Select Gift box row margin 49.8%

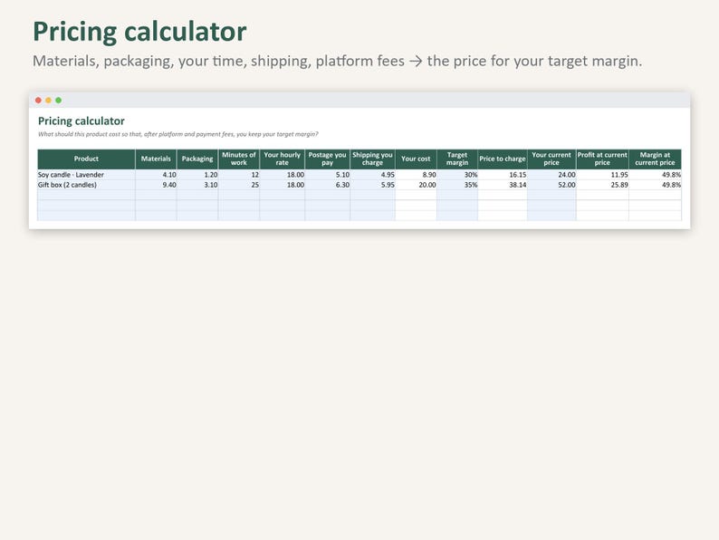[656, 185]
